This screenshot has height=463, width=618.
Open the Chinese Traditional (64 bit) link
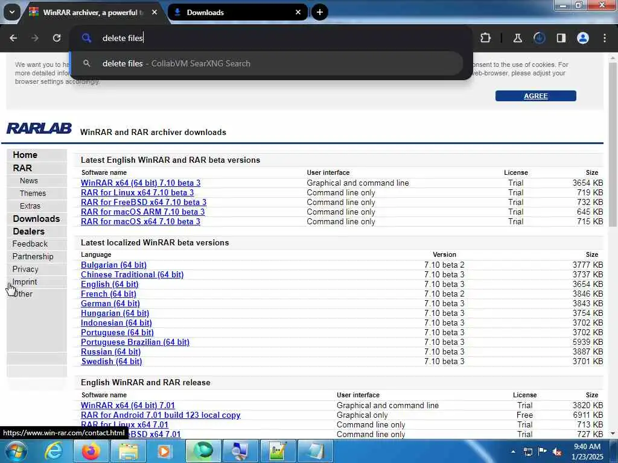coord(132,275)
